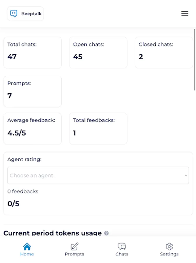Open the Open chats card
The width and height of the screenshot is (196, 263).
98,53
